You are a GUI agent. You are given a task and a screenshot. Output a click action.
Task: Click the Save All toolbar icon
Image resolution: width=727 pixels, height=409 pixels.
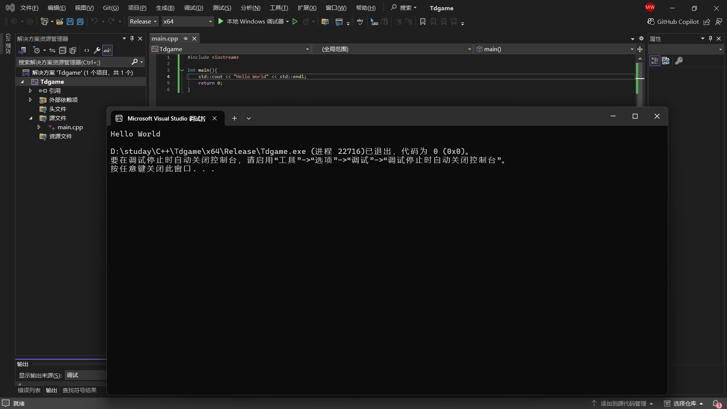(x=80, y=22)
